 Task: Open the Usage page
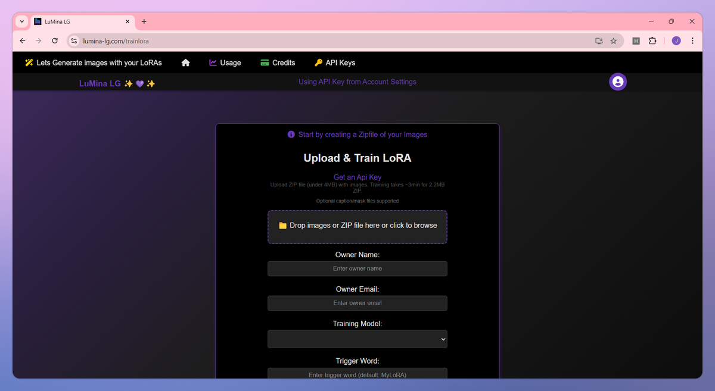point(225,62)
